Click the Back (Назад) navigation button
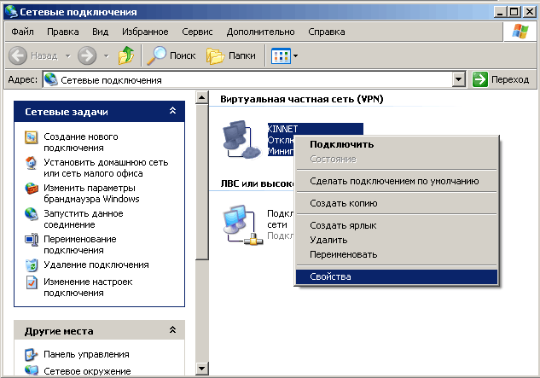This screenshot has width=540, height=378. [34, 55]
